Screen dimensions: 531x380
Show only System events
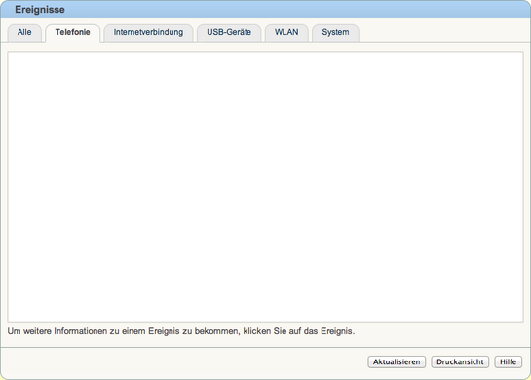pos(335,33)
